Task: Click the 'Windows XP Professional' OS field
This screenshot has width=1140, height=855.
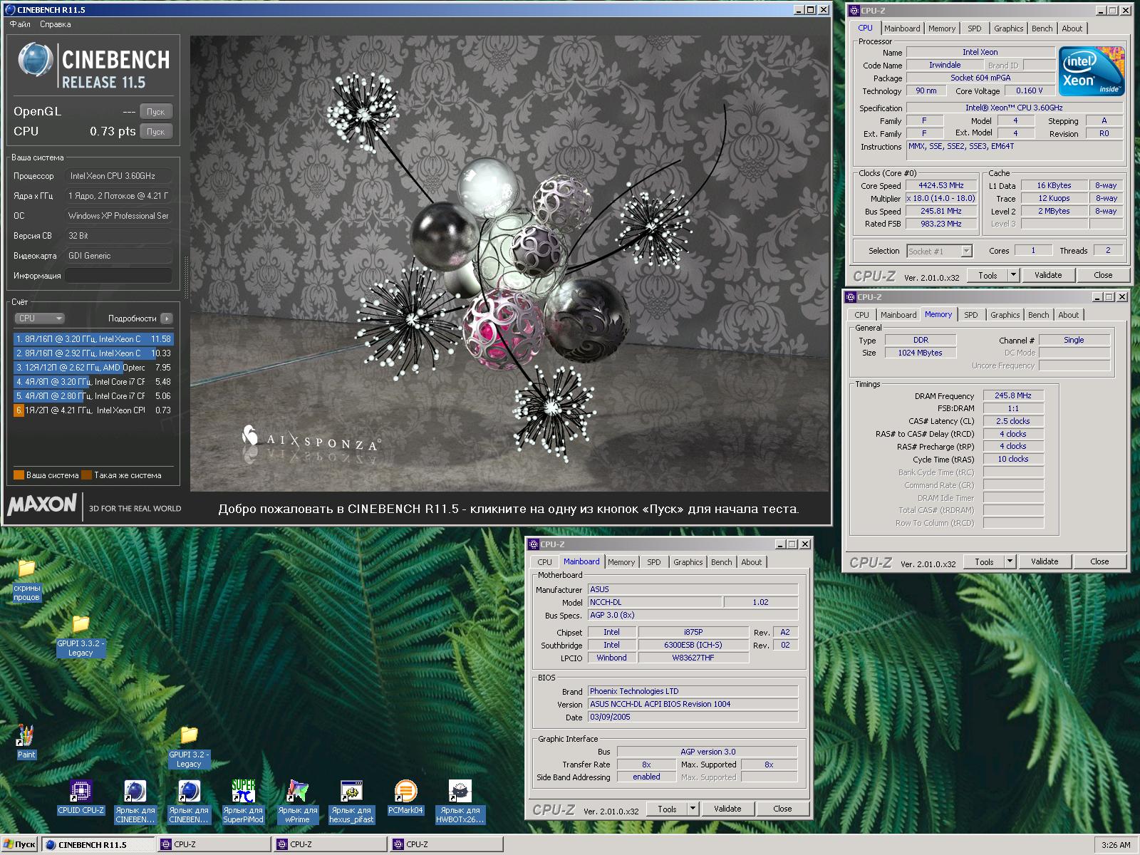Action: click(119, 216)
